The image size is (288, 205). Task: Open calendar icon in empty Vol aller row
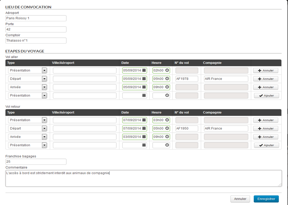[x=144, y=96]
